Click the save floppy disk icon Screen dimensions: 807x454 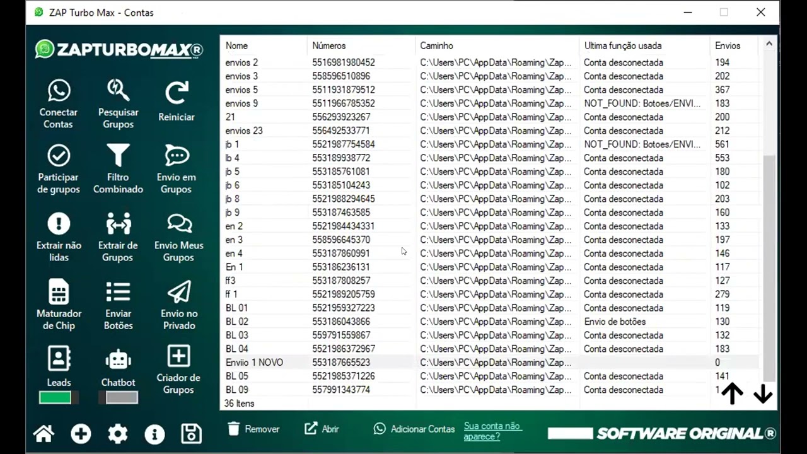click(191, 434)
